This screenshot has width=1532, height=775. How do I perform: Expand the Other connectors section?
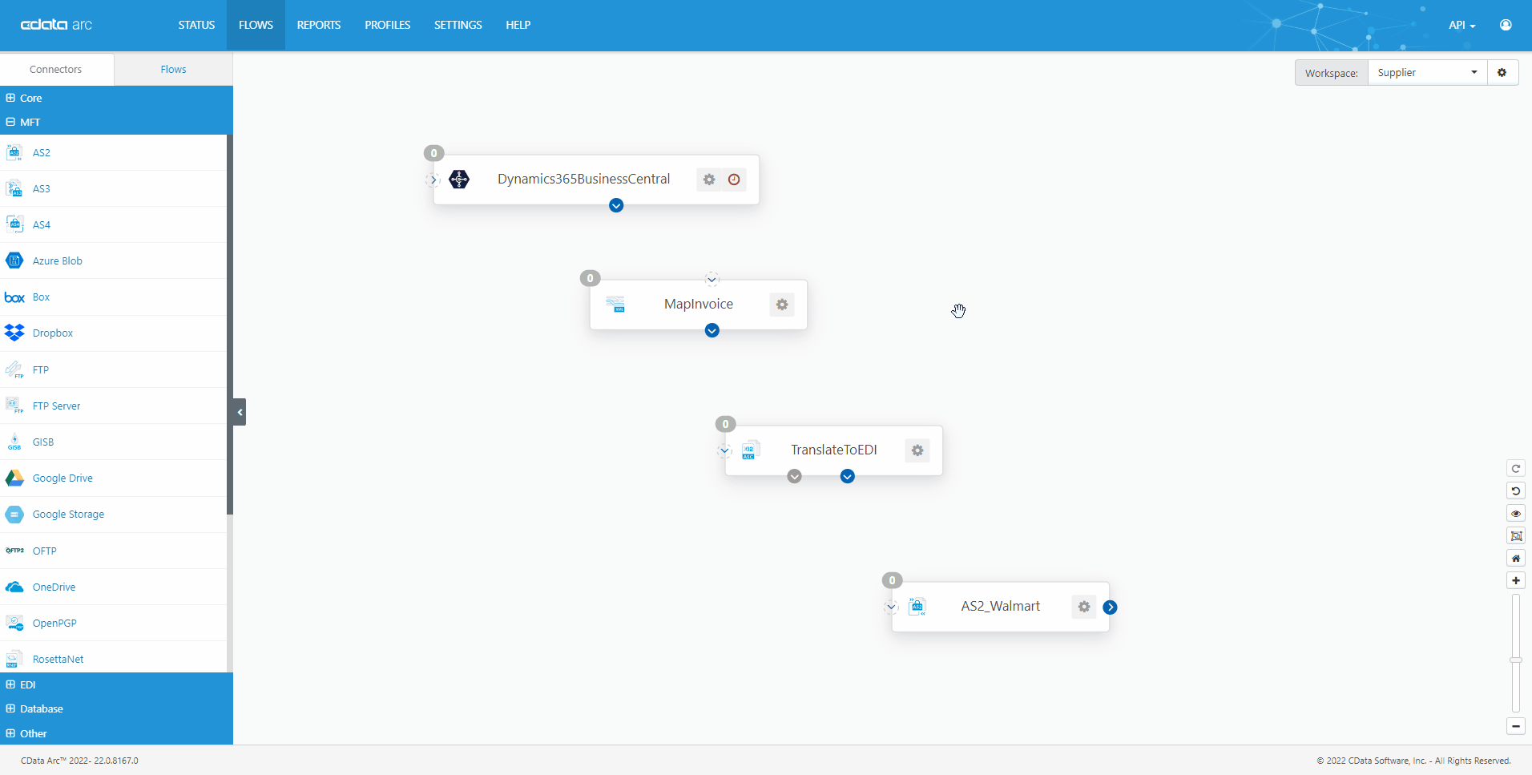[x=116, y=733]
